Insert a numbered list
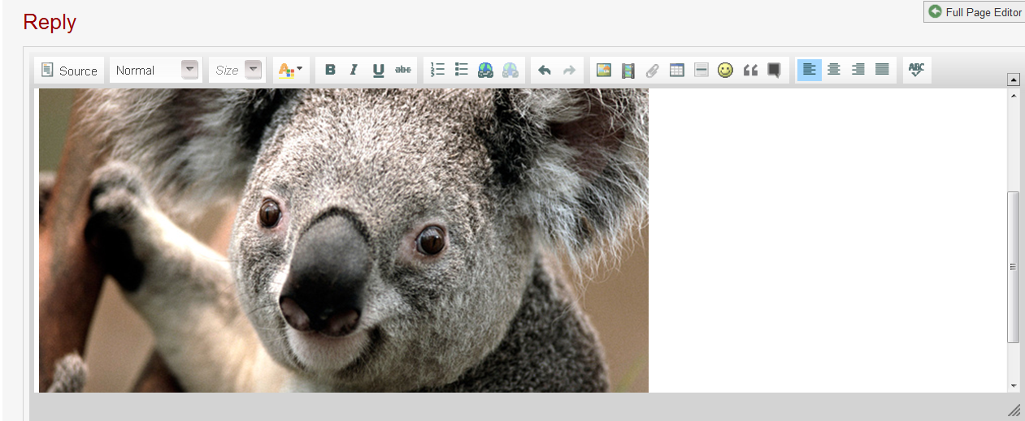 coord(437,70)
